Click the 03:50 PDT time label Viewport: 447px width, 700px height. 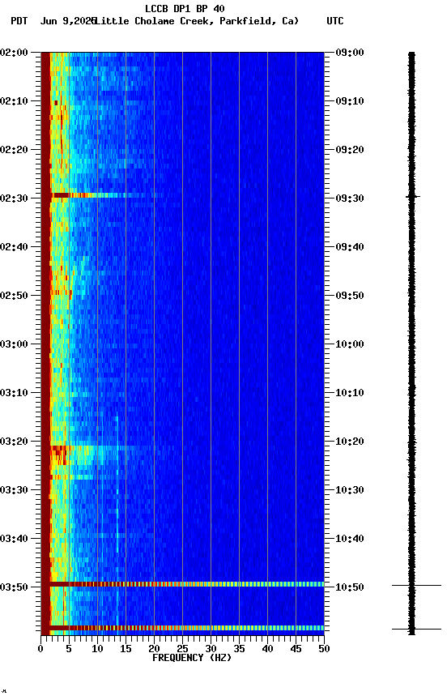(x=14, y=587)
